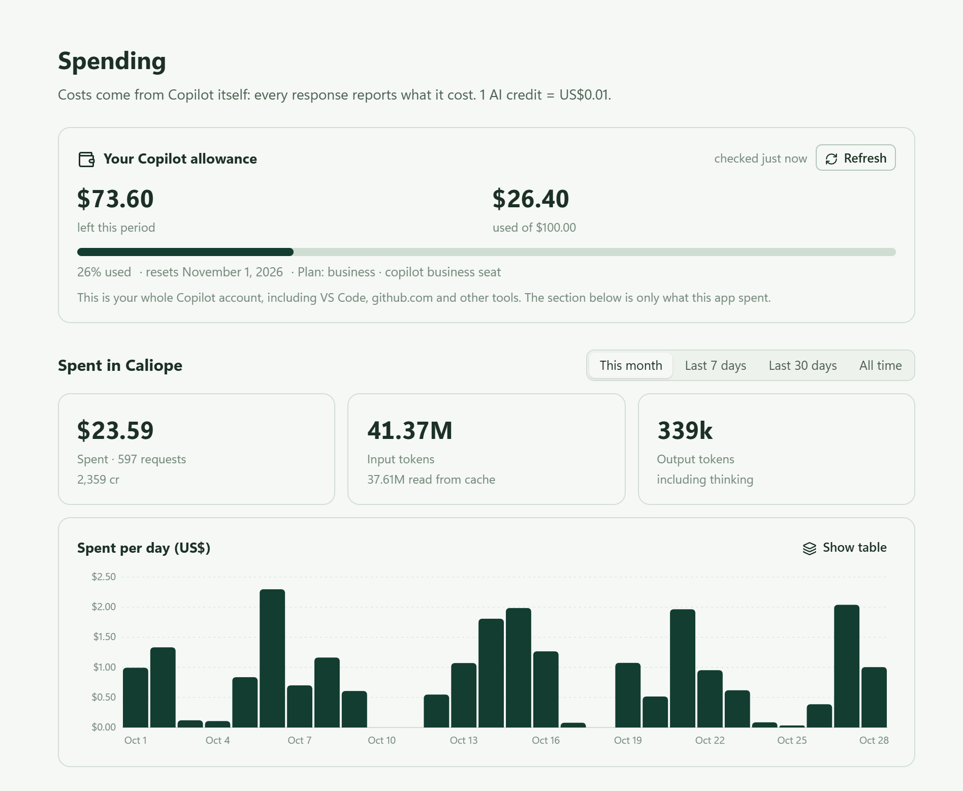Click the Oct 7 axis label
The image size is (963, 791).
299,740
